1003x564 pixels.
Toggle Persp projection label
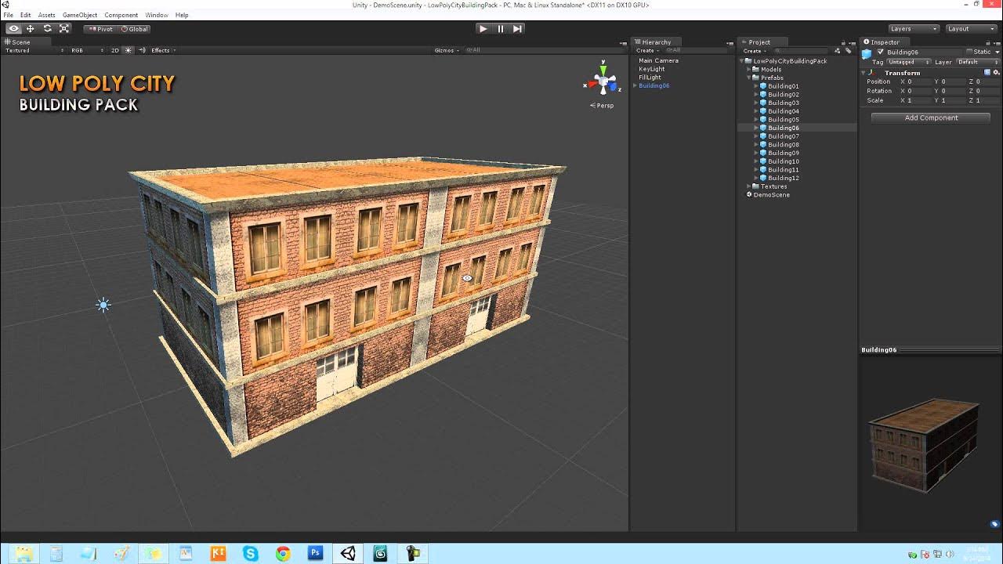click(x=603, y=106)
